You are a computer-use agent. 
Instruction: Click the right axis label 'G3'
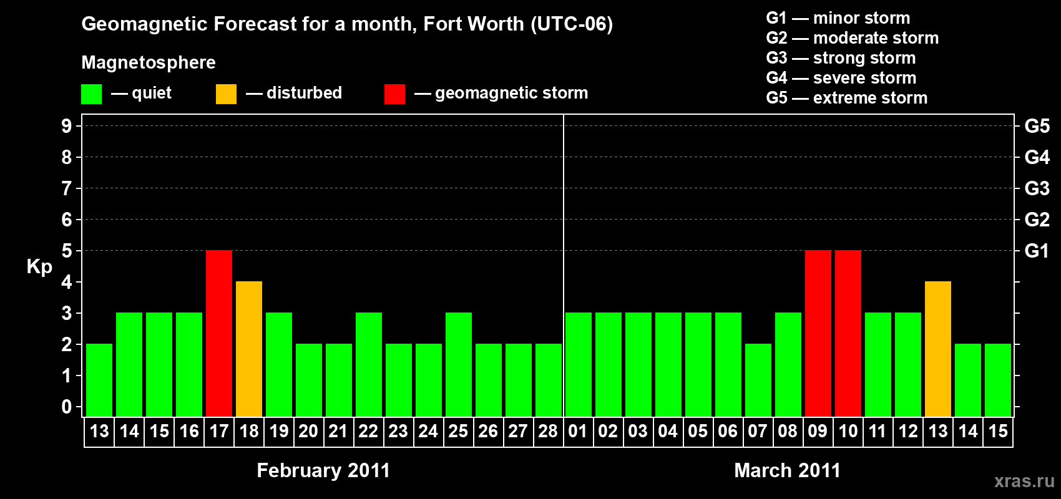pos(1037,188)
